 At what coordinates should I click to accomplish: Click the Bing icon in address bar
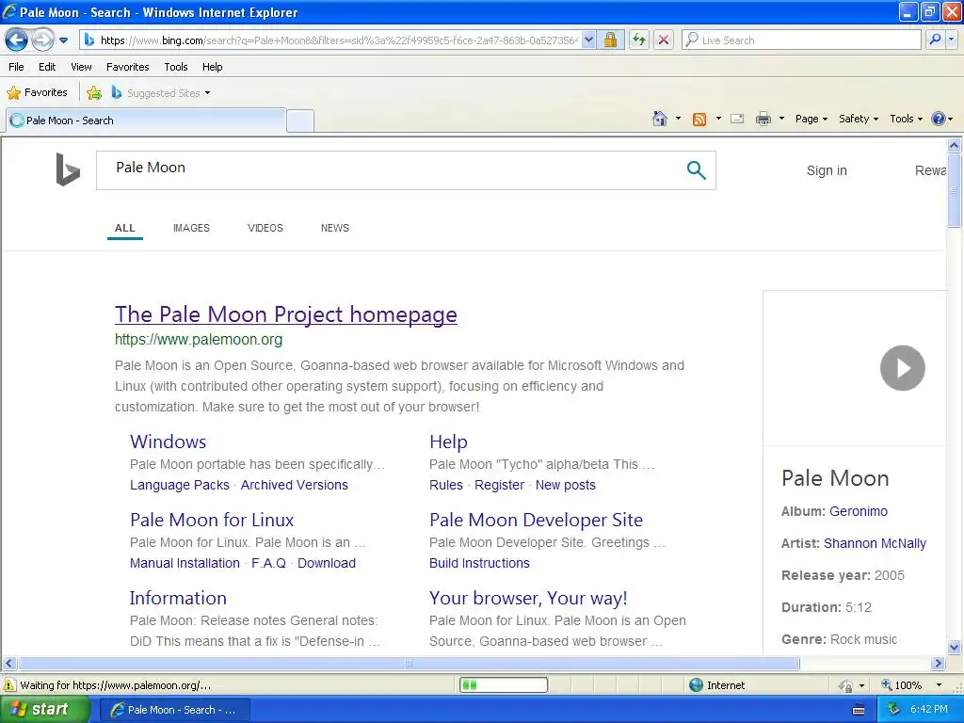89,40
